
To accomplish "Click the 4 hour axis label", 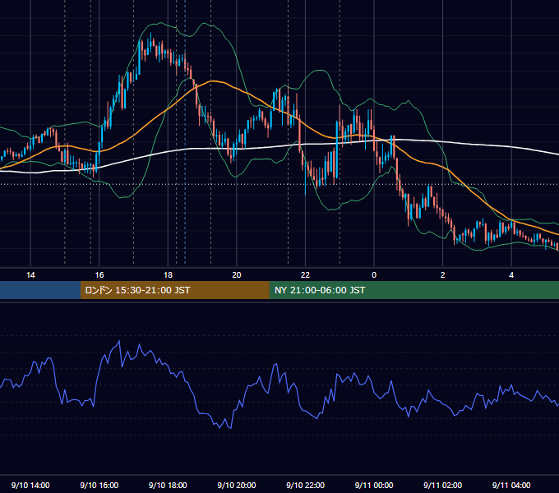I will tap(511, 275).
